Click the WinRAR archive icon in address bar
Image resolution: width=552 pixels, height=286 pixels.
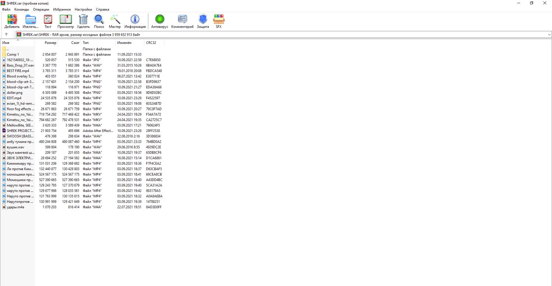[19, 35]
